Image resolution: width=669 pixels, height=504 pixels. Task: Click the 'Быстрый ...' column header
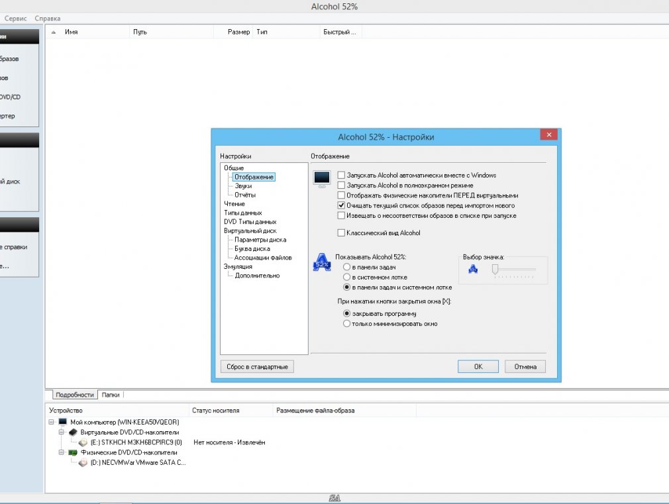[x=341, y=32]
